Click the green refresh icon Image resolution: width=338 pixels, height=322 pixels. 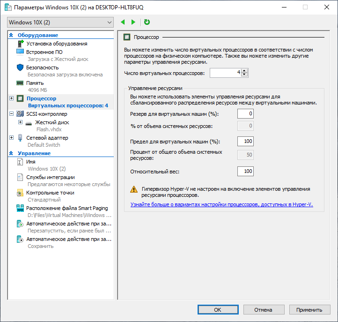tap(147, 22)
